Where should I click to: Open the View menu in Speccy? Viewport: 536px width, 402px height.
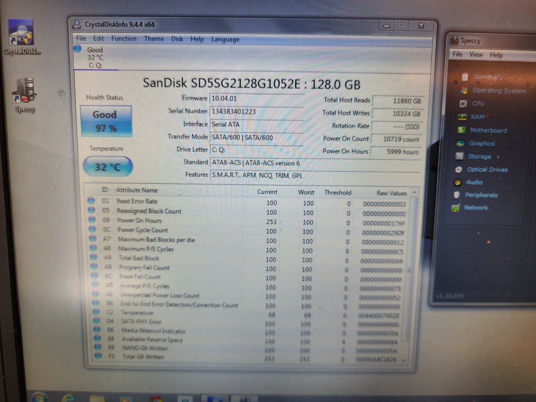[x=476, y=55]
